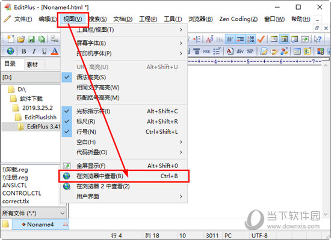Toggle auto indent toolbar button
The image size is (331, 240).
[240, 39]
